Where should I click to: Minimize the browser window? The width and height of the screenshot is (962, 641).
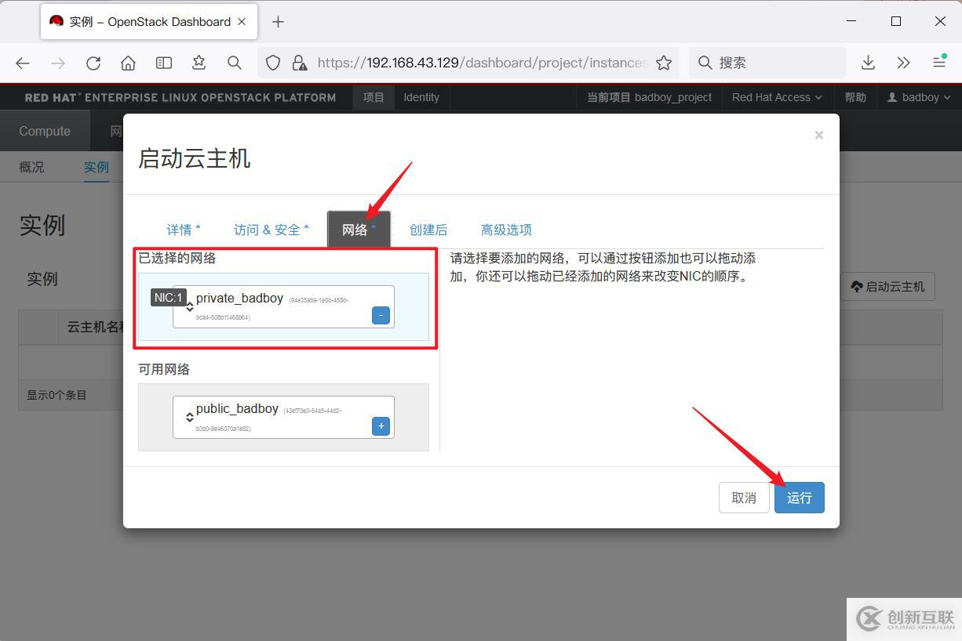point(851,21)
